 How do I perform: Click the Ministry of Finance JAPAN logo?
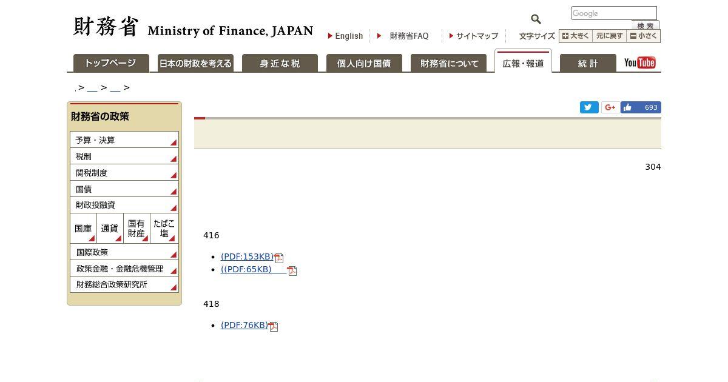tap(193, 27)
